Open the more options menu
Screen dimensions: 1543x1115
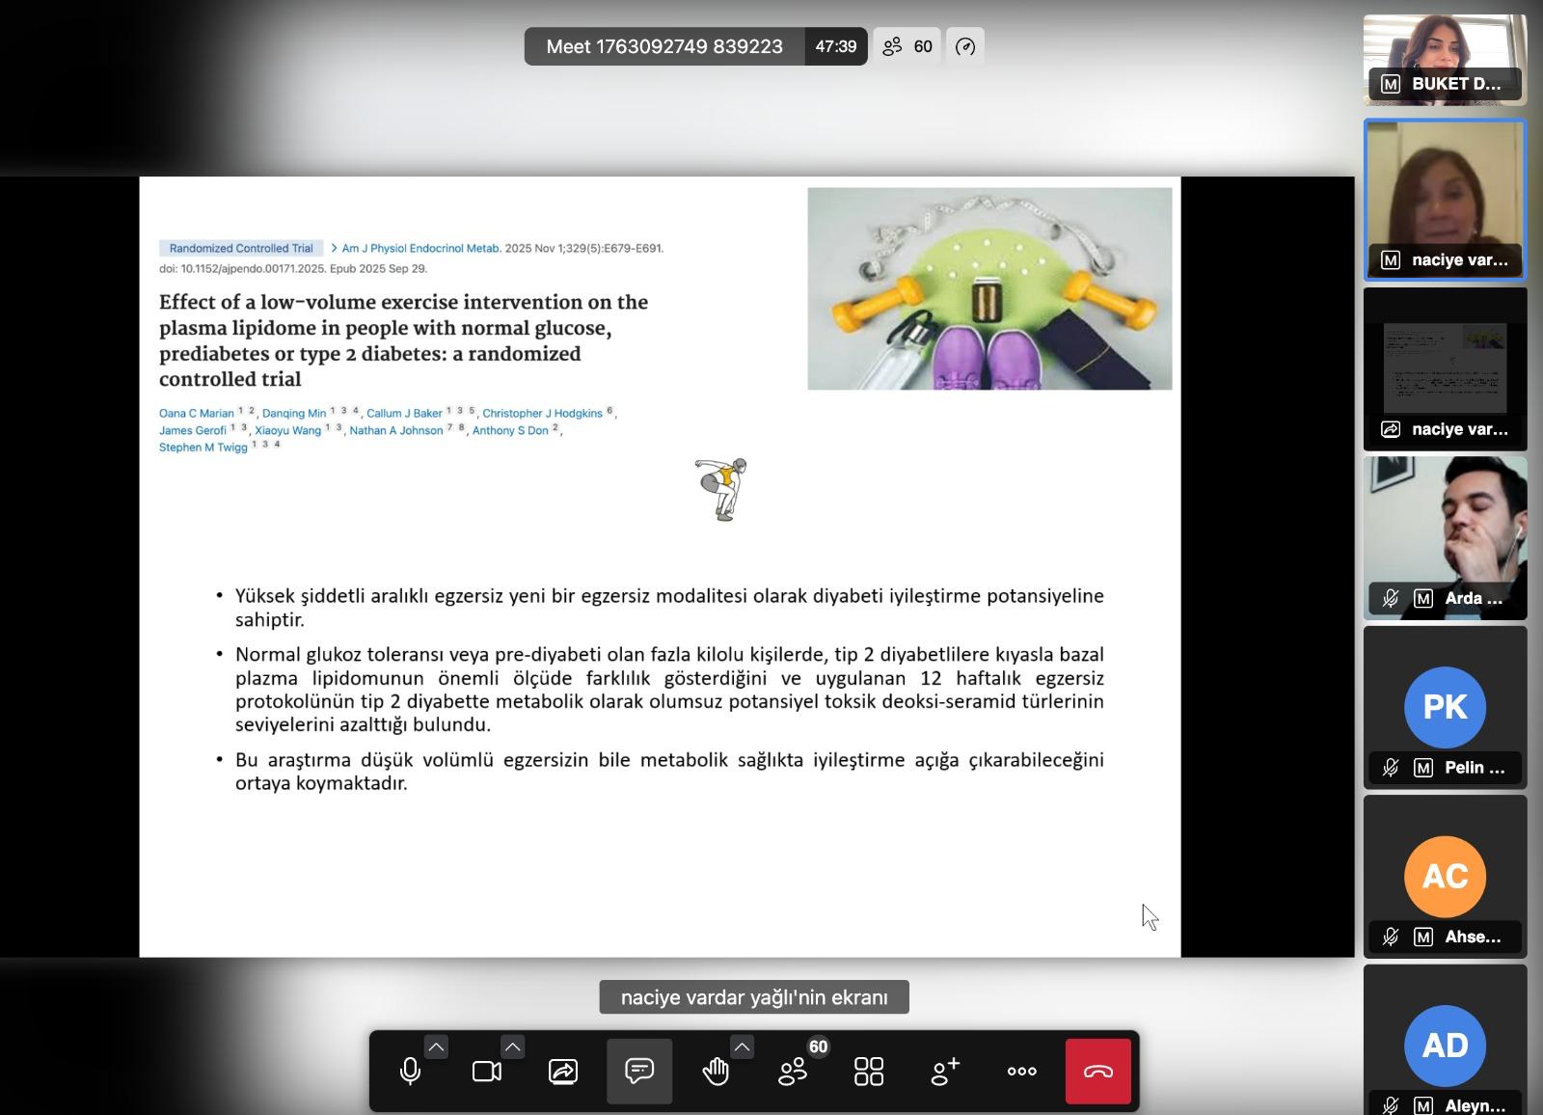1021,1071
